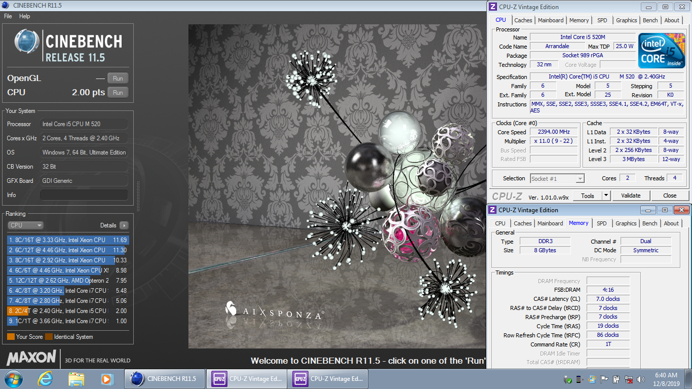Click the Tools button in CPU-Z
Viewport: 692px width, 389px height.
coord(588,196)
